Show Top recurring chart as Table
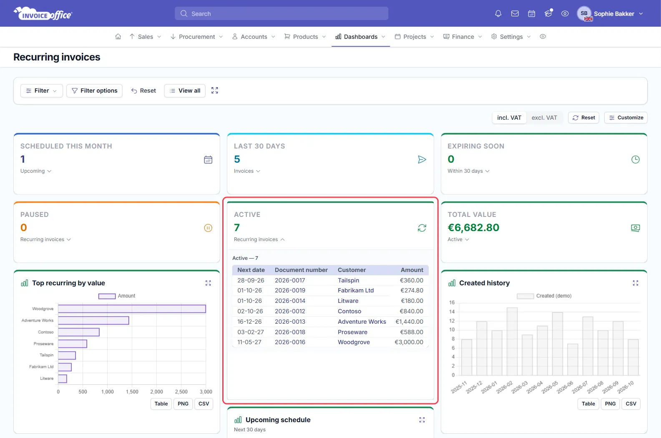This screenshot has height=438, width=661. 161,404
